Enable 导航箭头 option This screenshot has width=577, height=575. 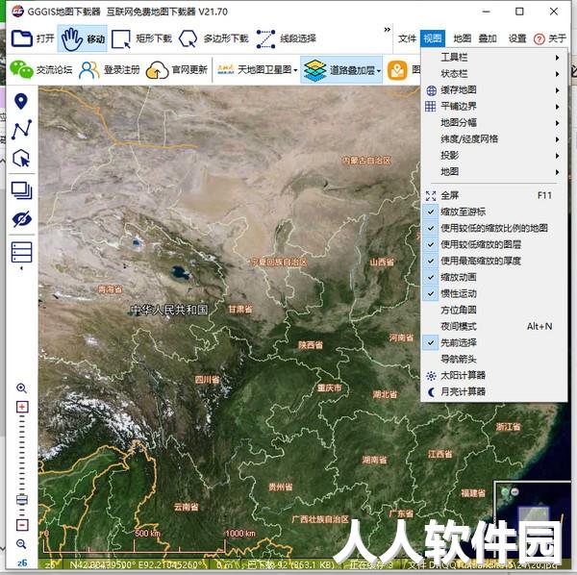click(x=494, y=359)
